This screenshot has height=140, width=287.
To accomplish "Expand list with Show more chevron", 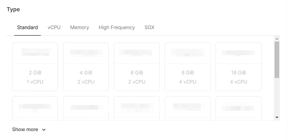I will point(44,130).
